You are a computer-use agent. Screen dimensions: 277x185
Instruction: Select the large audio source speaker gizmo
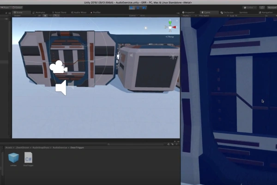(61, 88)
